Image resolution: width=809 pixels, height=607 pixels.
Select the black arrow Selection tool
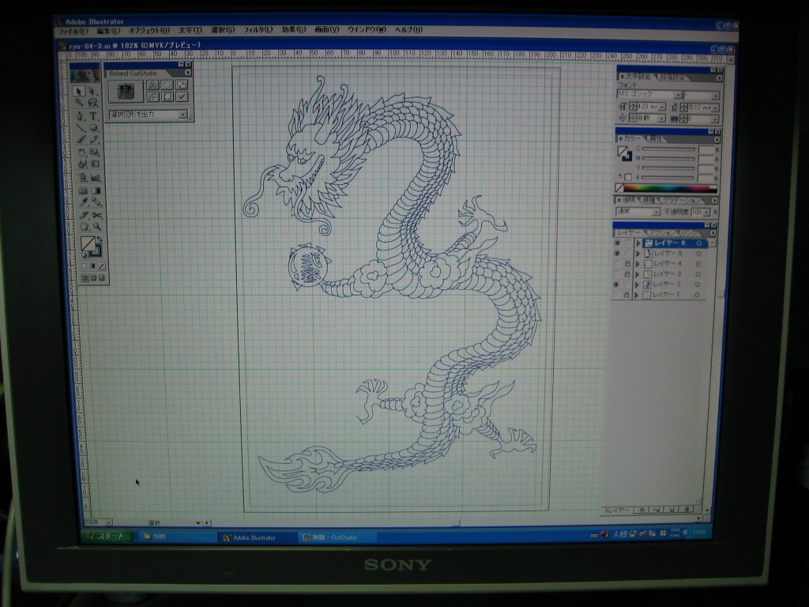[79, 92]
